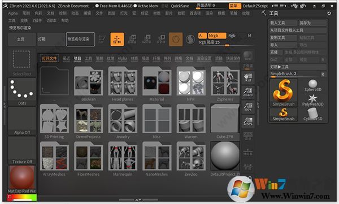Viewport: 339px width, 204px height.
Task: Open the 笔刷 menu
Action: click(x=26, y=14)
